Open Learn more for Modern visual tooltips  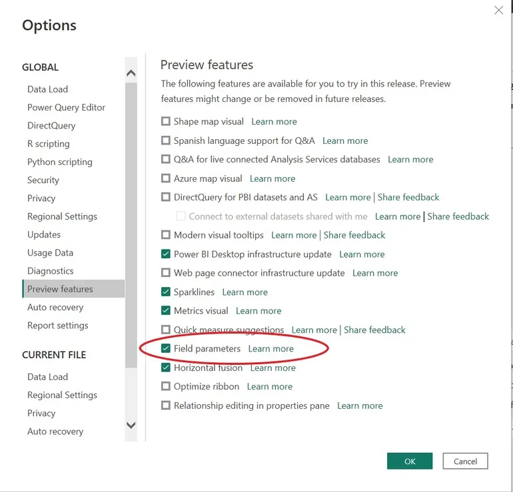click(294, 236)
